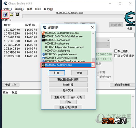Click the memory start address field

click(x=104, y=55)
